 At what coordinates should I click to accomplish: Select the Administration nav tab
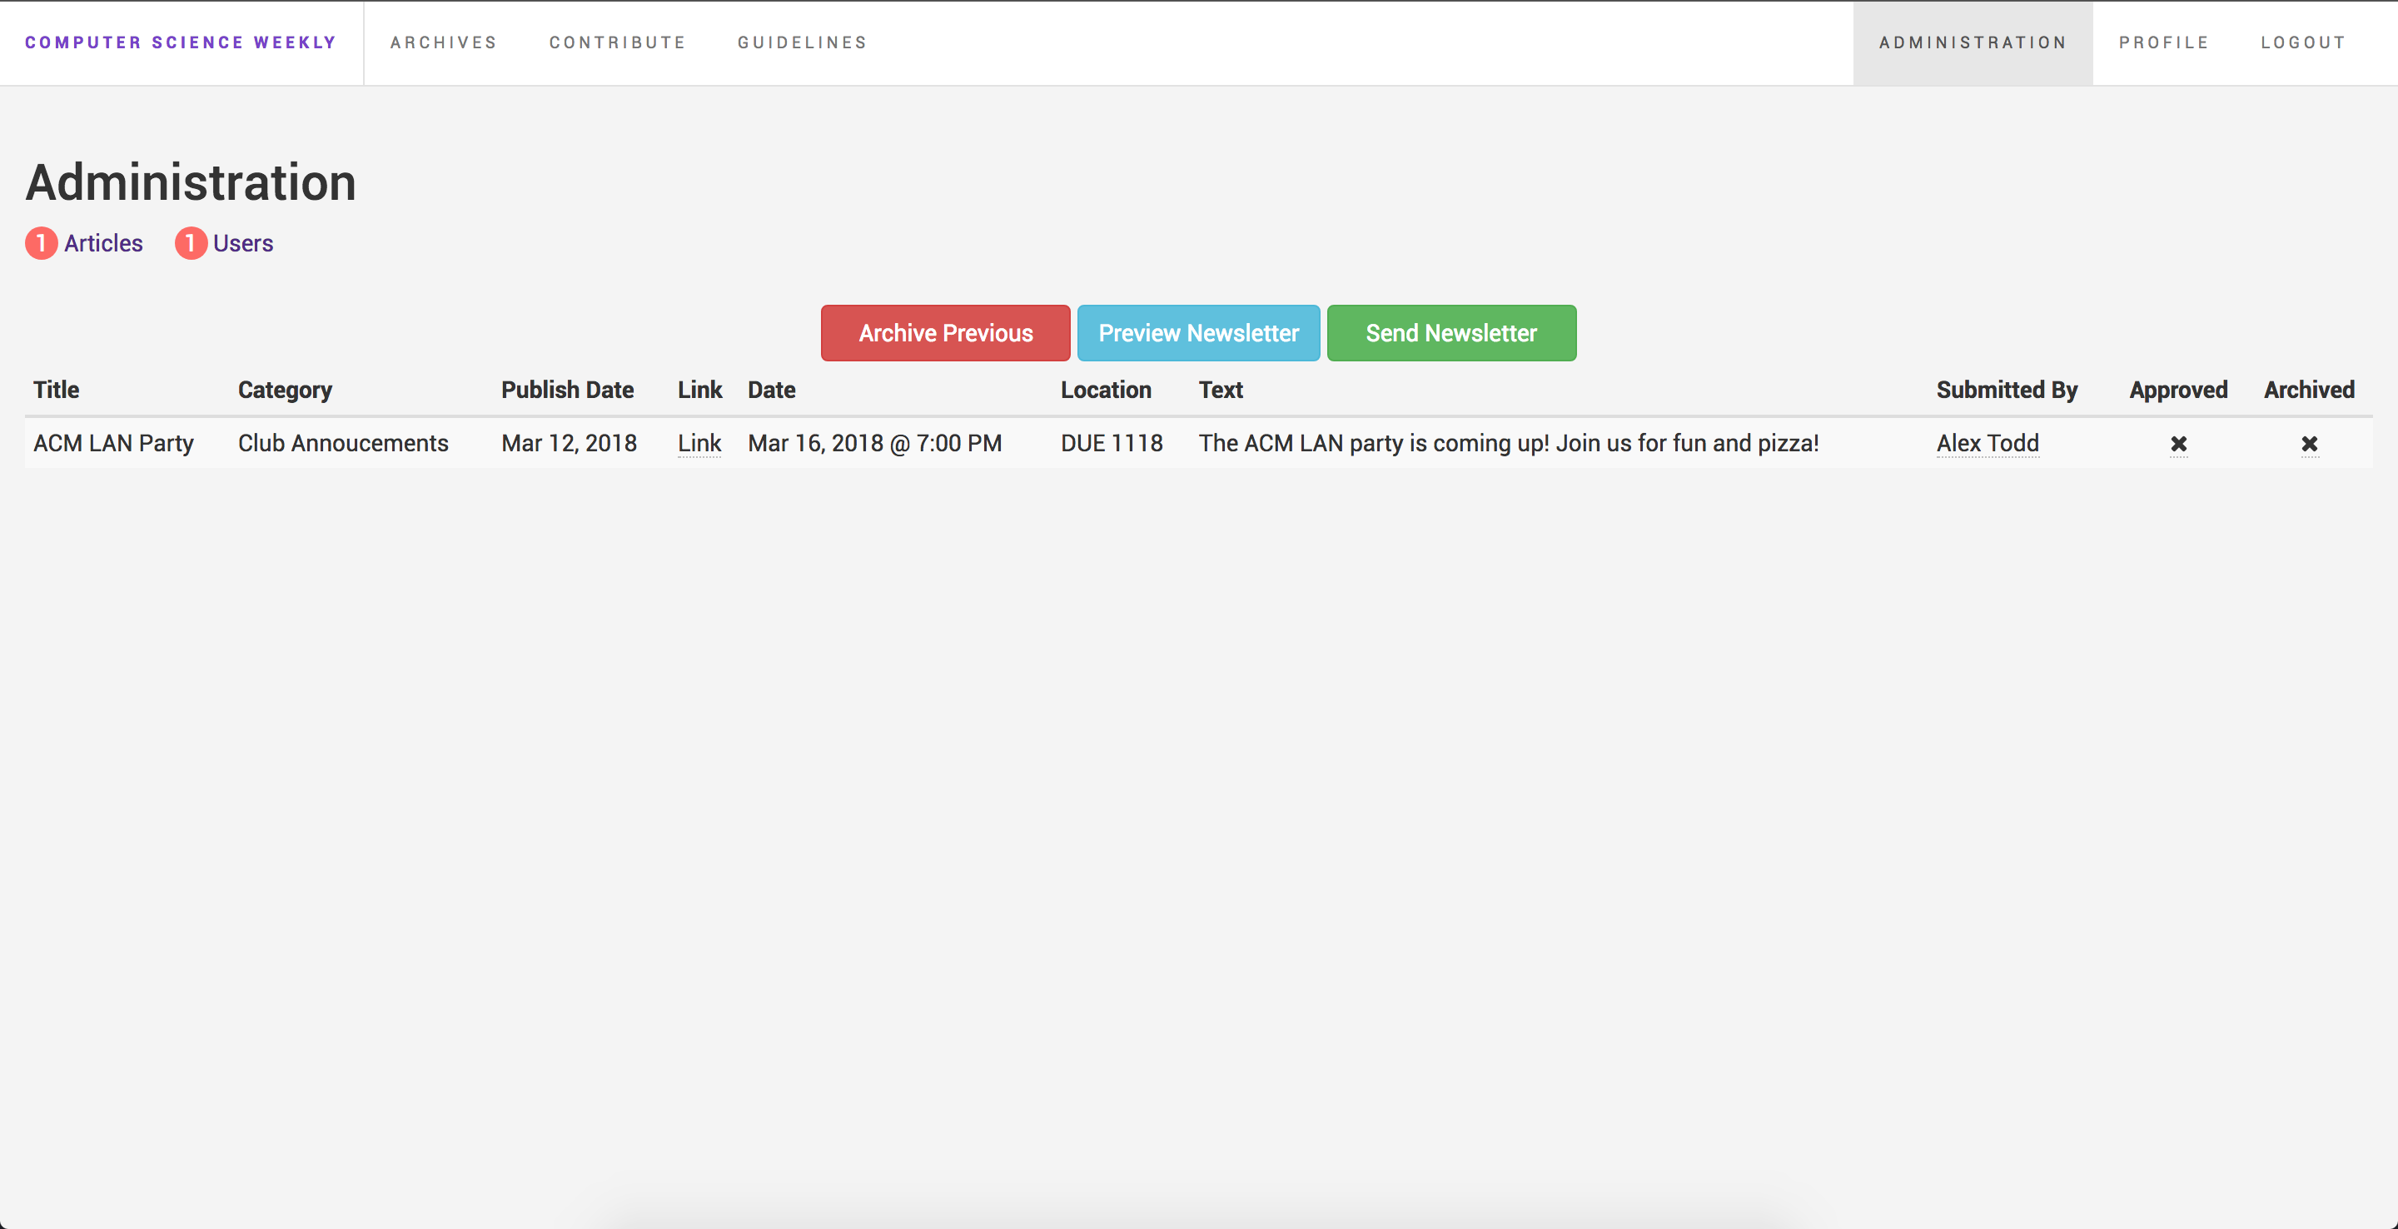1973,42
